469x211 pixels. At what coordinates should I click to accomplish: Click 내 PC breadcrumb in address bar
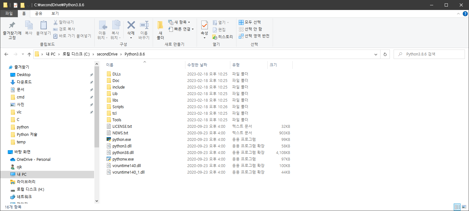[x=50, y=54]
